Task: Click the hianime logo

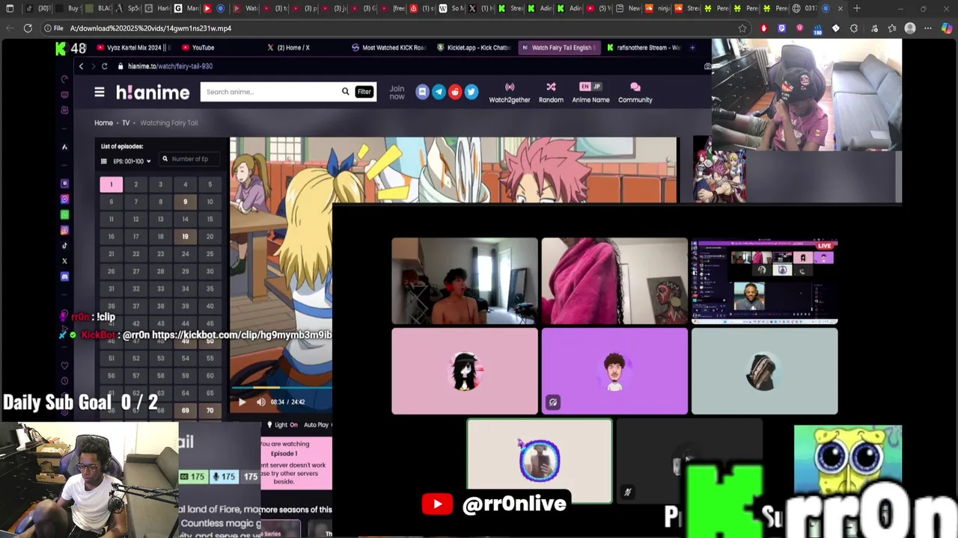Action: coord(153,93)
